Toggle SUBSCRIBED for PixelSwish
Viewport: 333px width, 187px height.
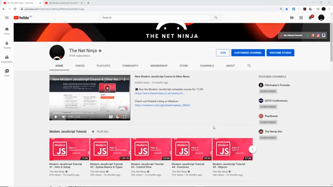click(268, 122)
